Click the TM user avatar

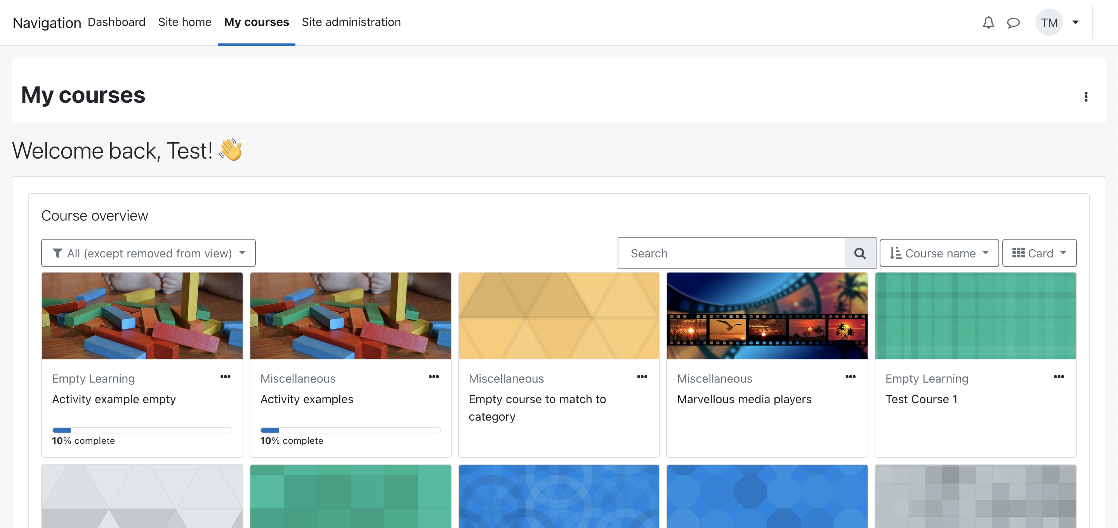click(x=1049, y=22)
